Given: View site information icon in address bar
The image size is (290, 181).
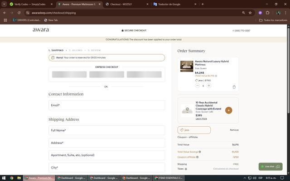Looking at the screenshot, I should click(28, 13).
